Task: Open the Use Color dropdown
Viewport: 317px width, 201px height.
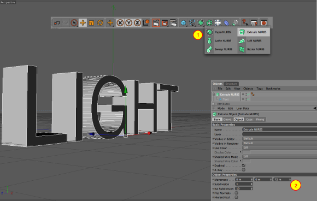Action: [x=279, y=147]
